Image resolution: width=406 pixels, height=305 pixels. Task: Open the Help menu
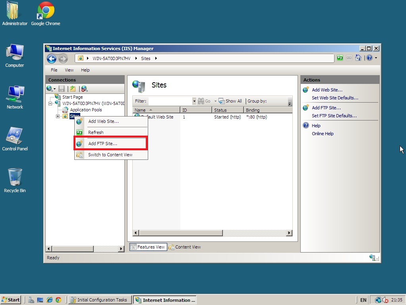pos(85,70)
